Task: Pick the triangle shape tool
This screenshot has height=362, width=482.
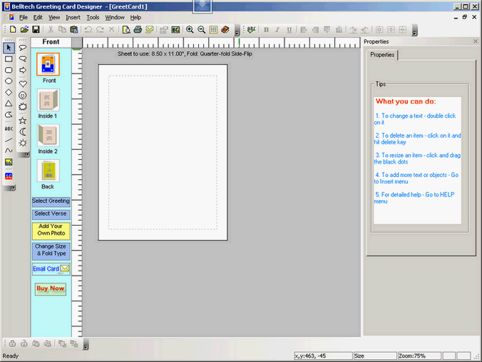Action: click(x=9, y=104)
